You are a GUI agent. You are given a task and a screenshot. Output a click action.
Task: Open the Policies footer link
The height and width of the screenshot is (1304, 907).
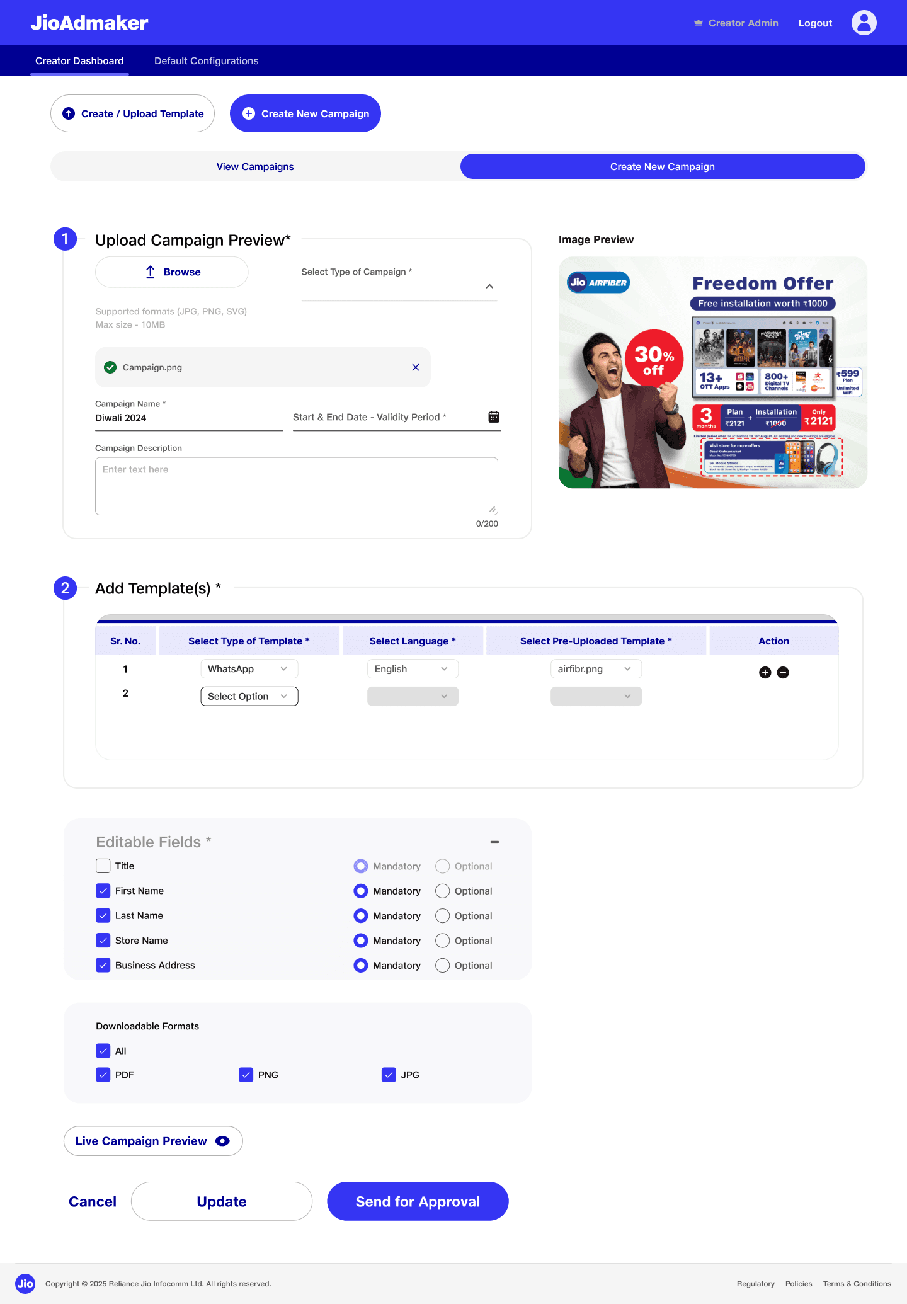[799, 1284]
